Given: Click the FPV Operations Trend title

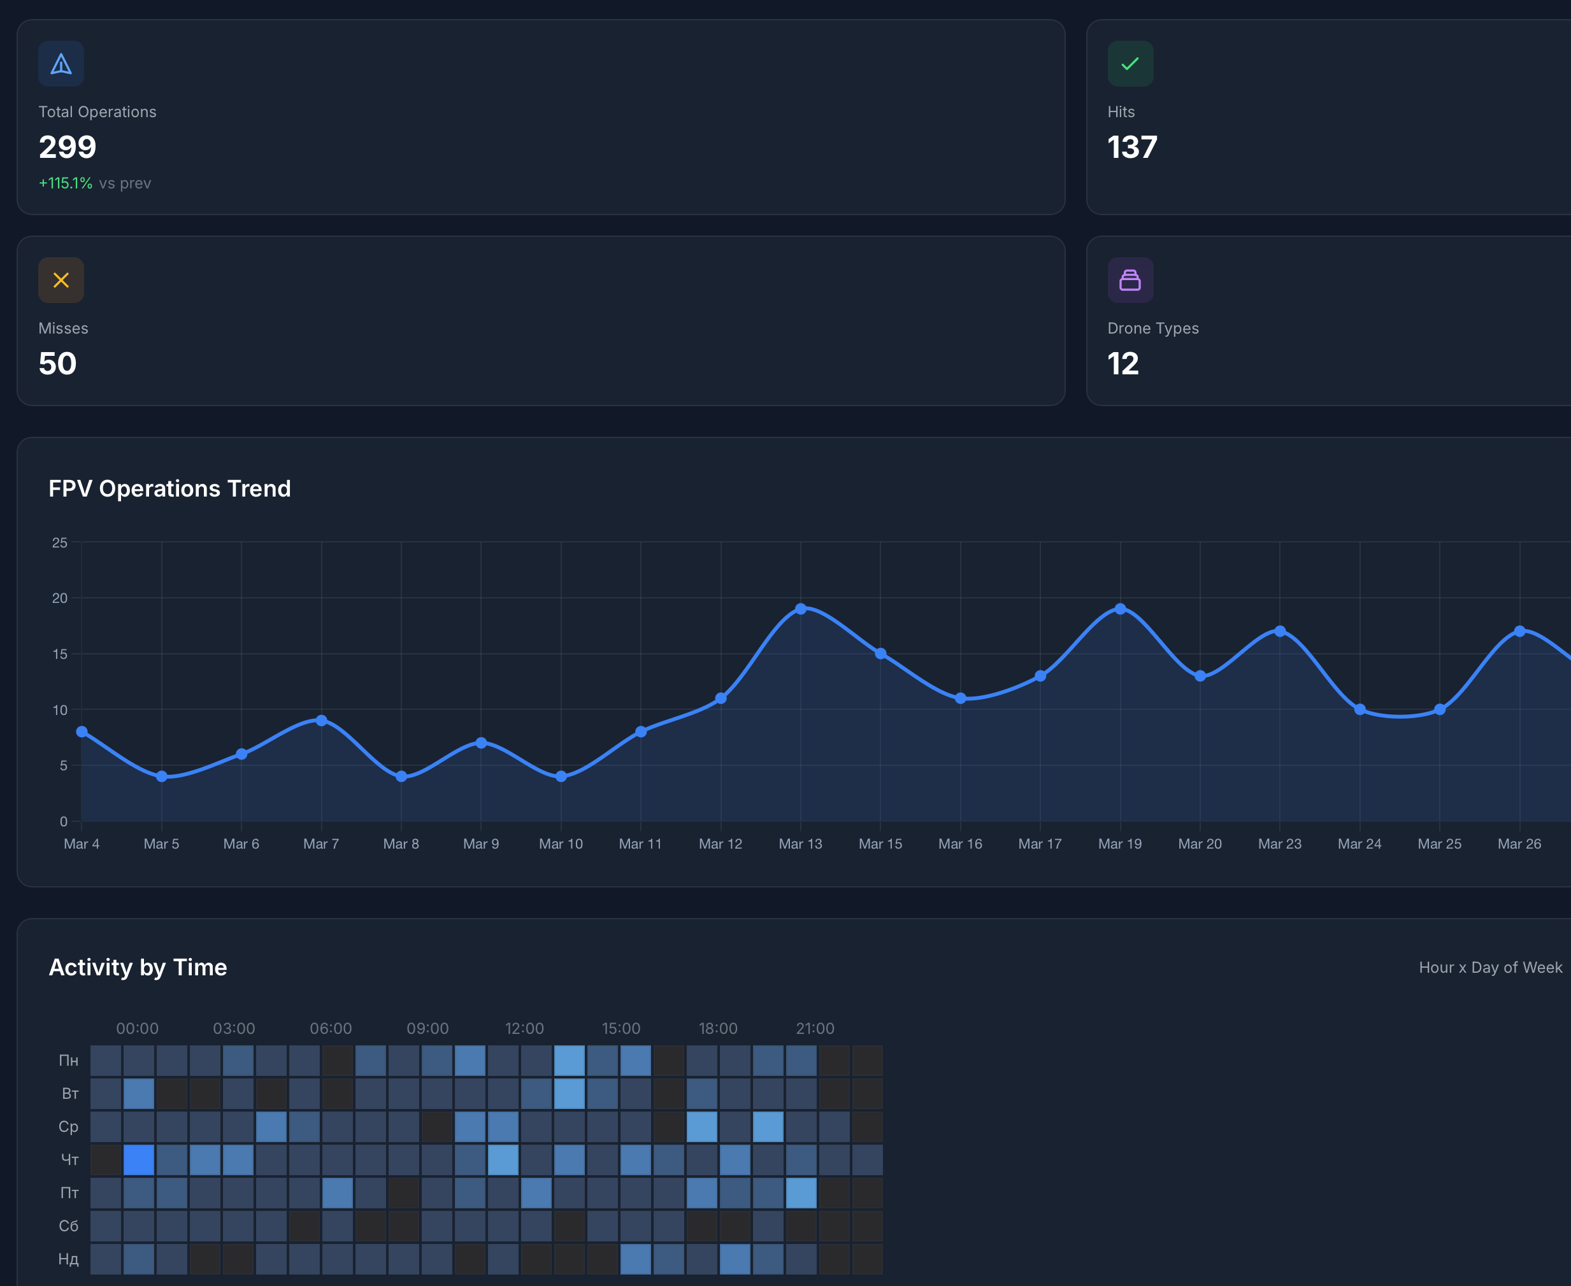Looking at the screenshot, I should click(170, 489).
